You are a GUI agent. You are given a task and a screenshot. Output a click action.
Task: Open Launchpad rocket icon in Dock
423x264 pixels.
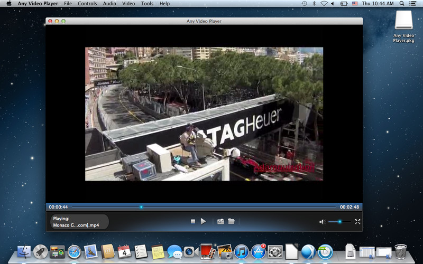41,252
